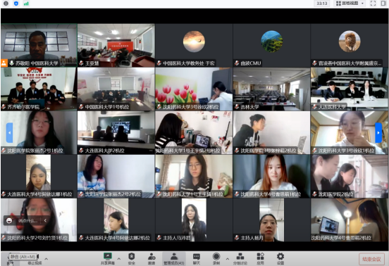389x266 pixels.
Task: Open the manage members (管理成员) panel
Action: point(174,258)
